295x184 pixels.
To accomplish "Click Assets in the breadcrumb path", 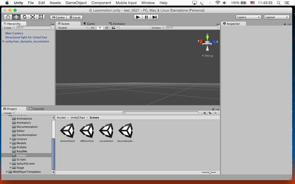I will tap(61, 118).
